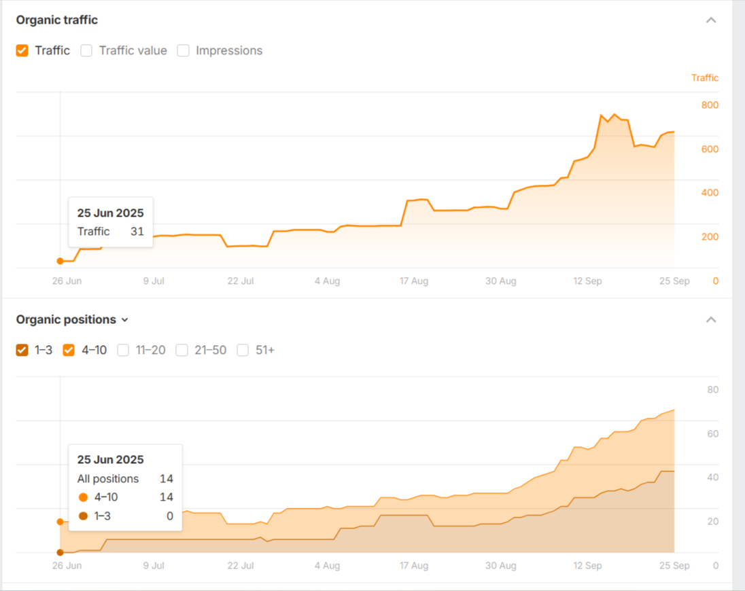
Task: Collapse the Organic traffic section chevron
Action: [x=711, y=20]
